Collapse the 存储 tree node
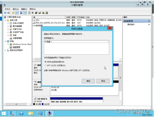This screenshot has height=117, width=154. tap(5, 41)
